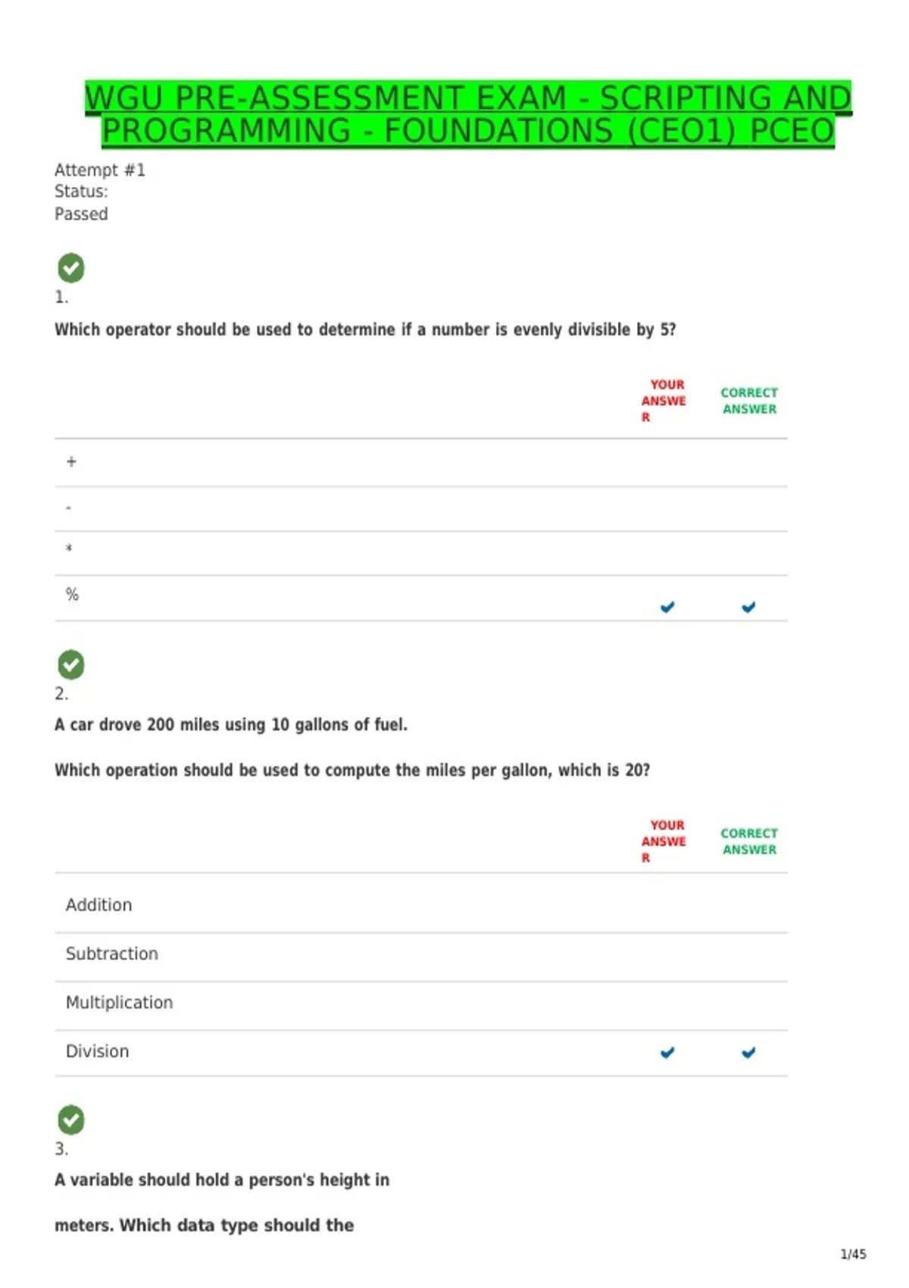909x1288 pixels.
Task: Select the % operator answer option
Action: point(421,599)
